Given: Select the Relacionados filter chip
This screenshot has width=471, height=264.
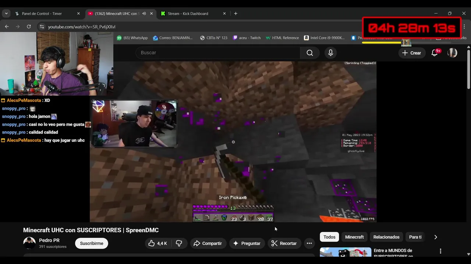Looking at the screenshot, I should pyautogui.click(x=386, y=237).
